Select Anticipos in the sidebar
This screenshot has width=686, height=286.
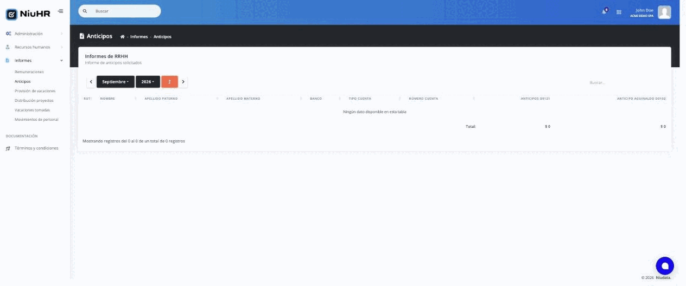(23, 81)
